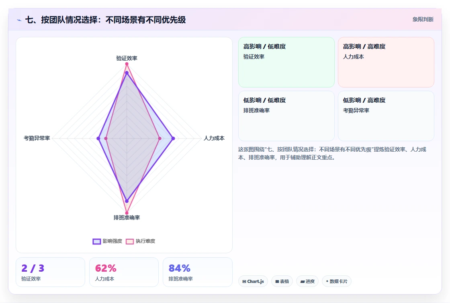Click the pink 执行难度 legend swatch
The width and height of the screenshot is (450, 303).
(130, 241)
